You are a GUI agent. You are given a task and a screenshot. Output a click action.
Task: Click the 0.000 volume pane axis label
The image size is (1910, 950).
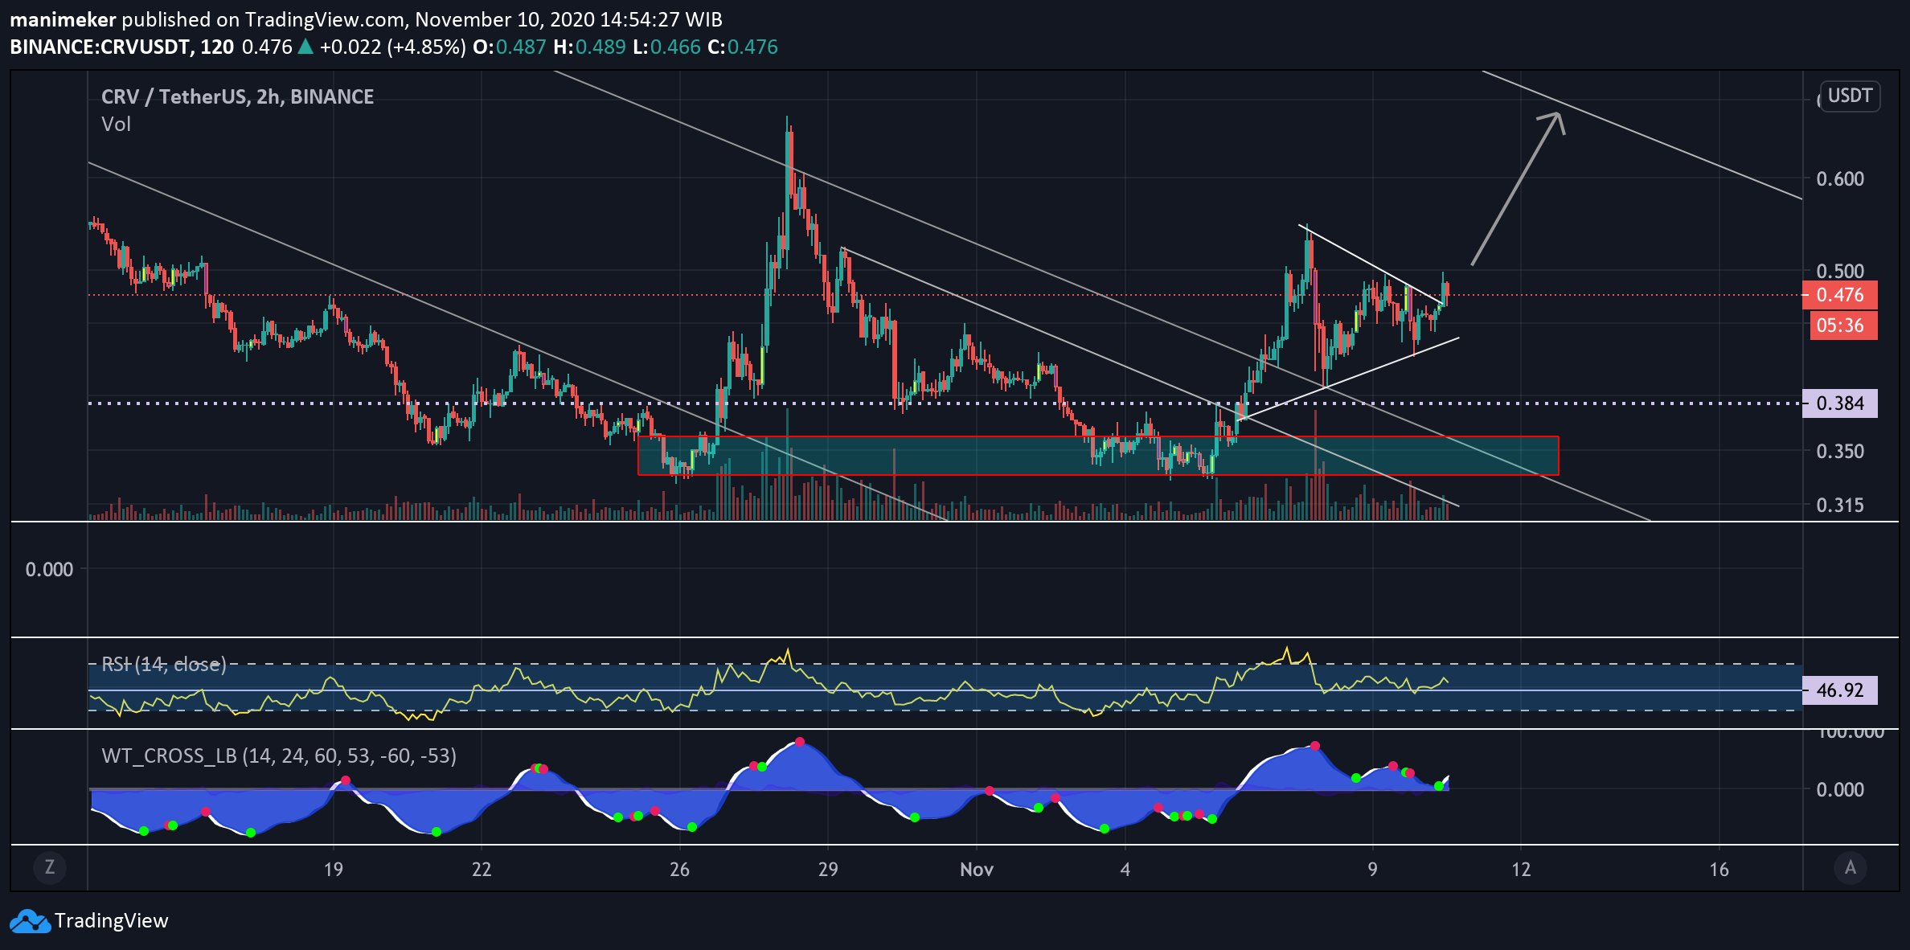[x=49, y=570]
